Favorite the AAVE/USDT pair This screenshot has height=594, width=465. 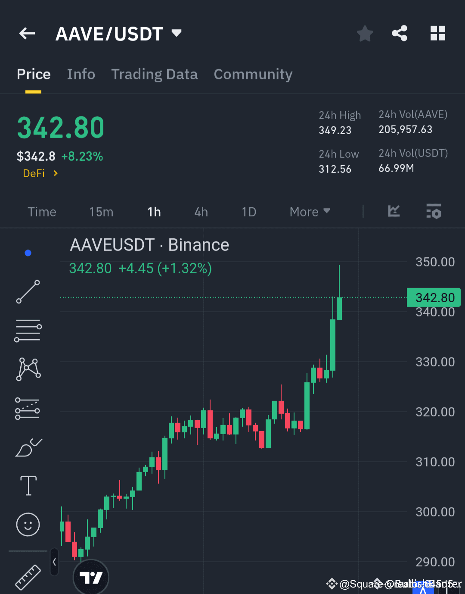point(365,33)
